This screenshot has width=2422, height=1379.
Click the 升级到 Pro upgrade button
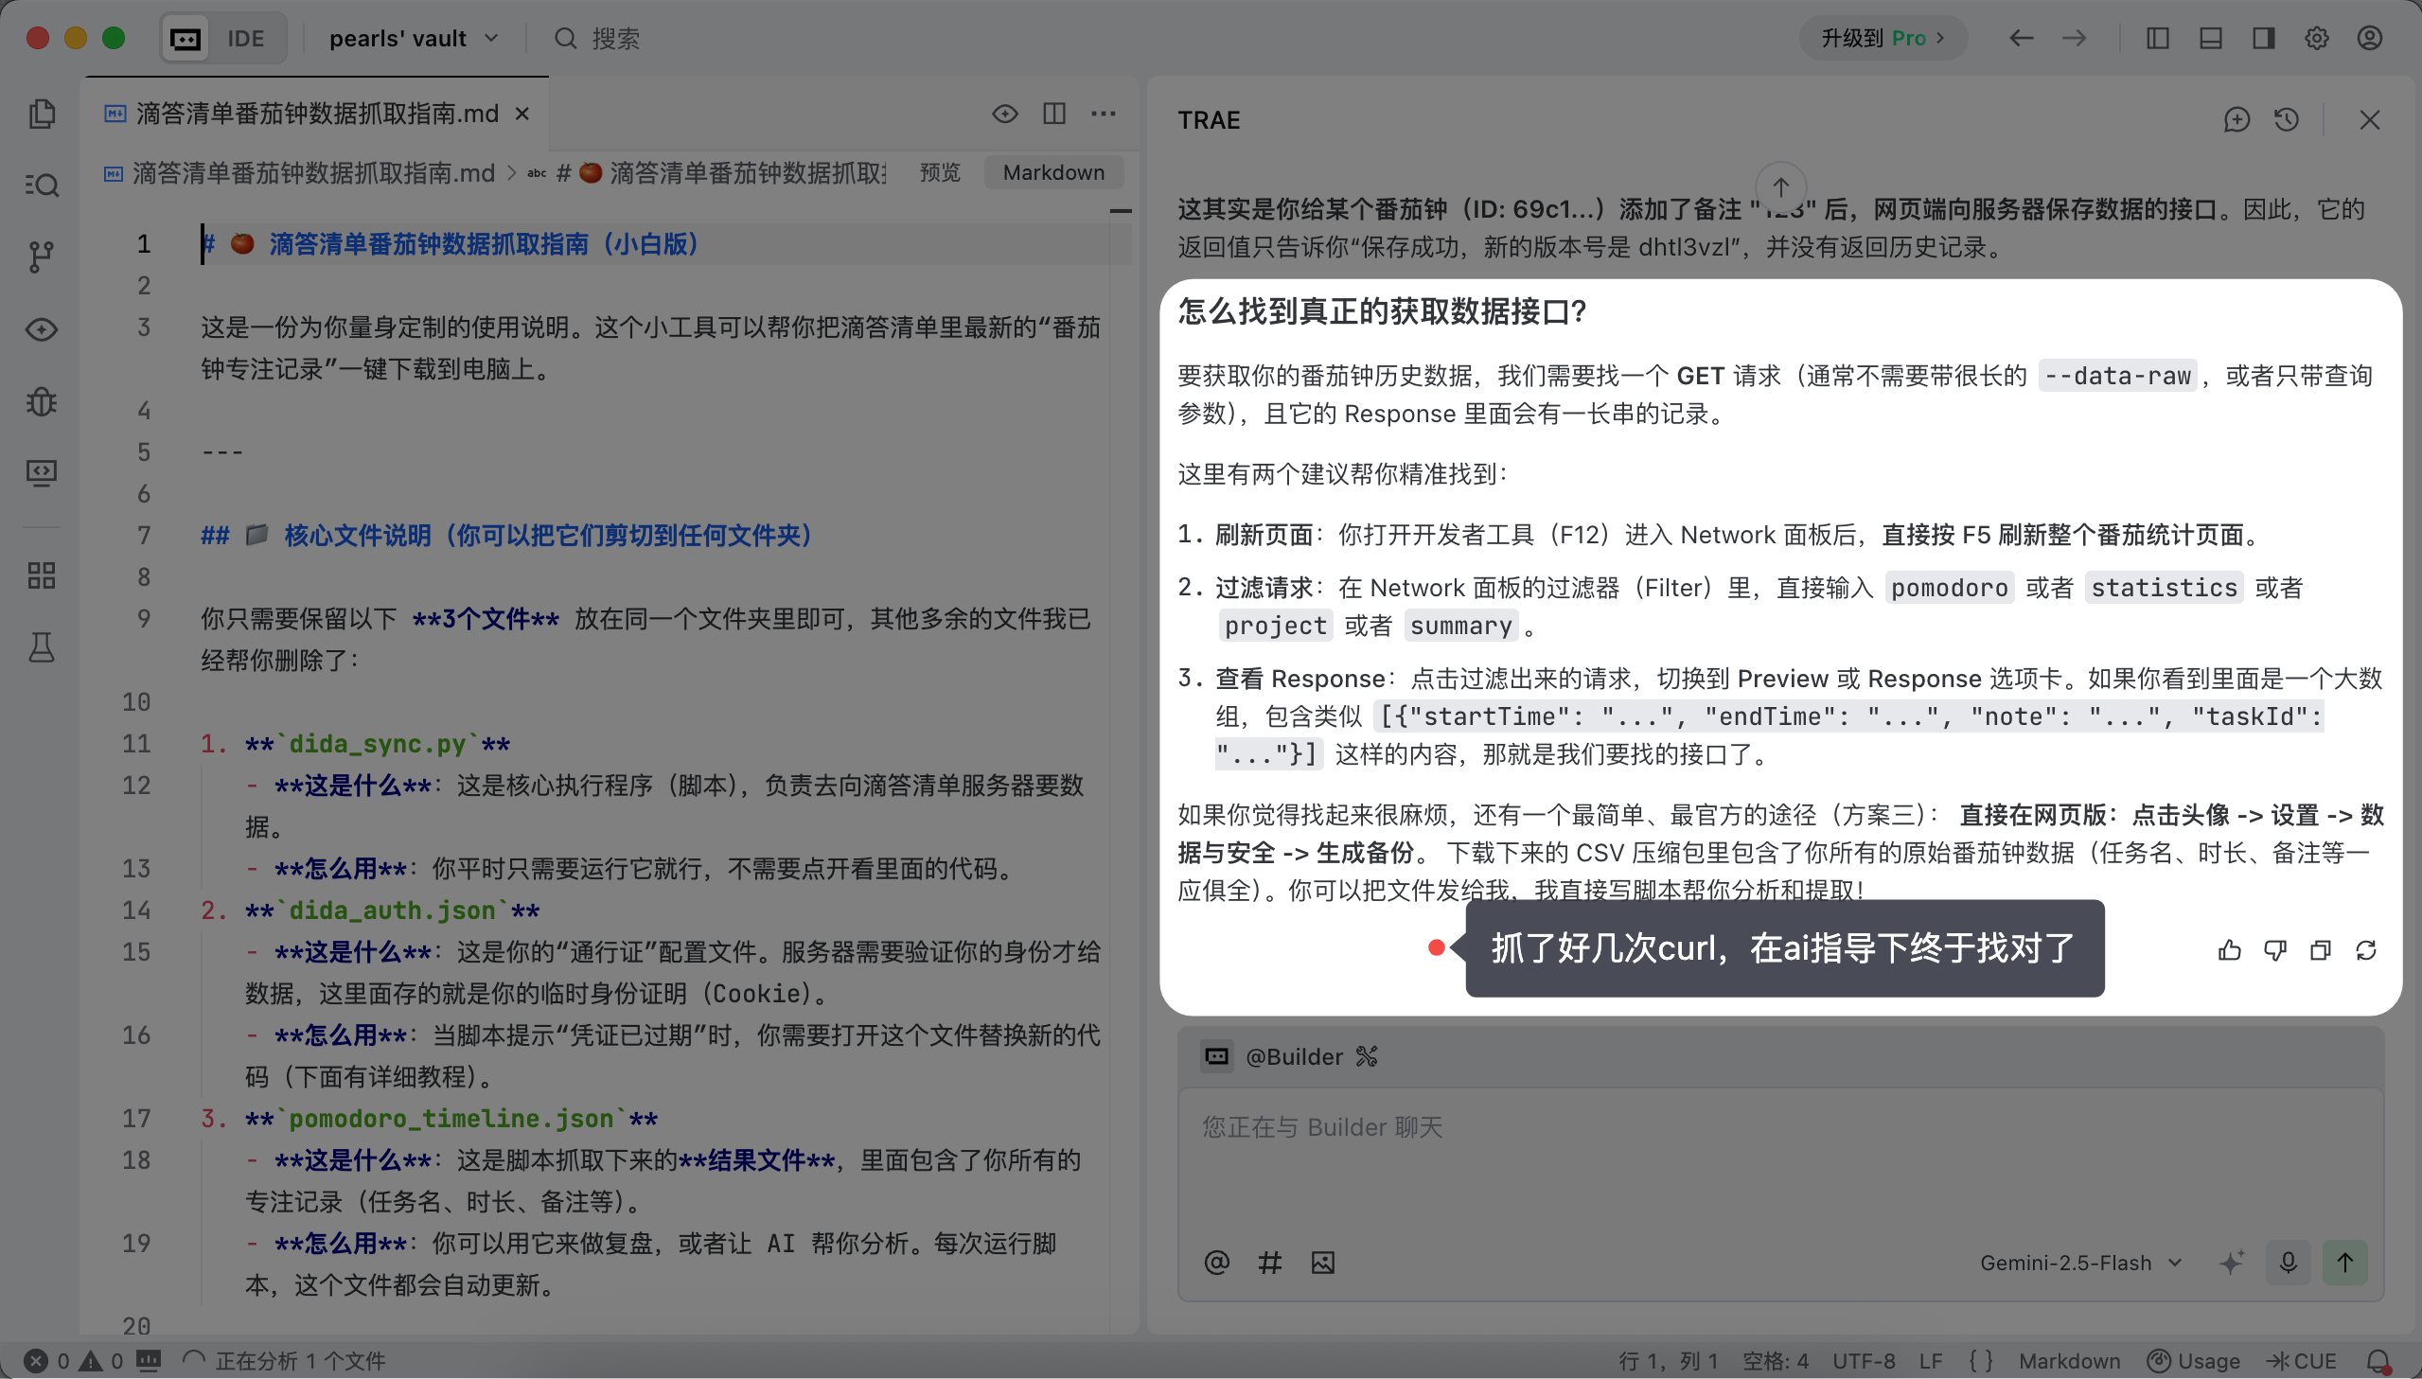point(1882,38)
